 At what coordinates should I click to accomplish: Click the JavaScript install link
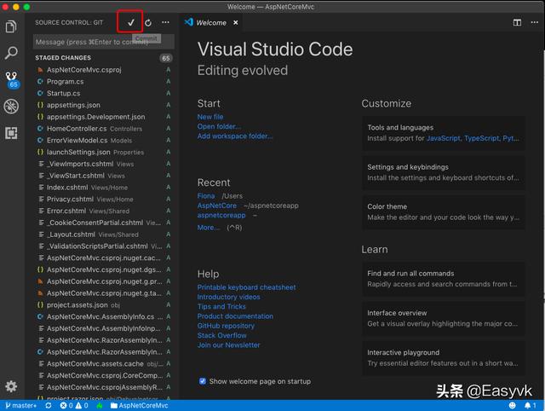pyautogui.click(x=443, y=138)
